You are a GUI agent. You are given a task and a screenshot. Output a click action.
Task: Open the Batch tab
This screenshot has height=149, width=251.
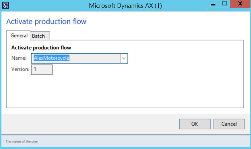tap(38, 36)
